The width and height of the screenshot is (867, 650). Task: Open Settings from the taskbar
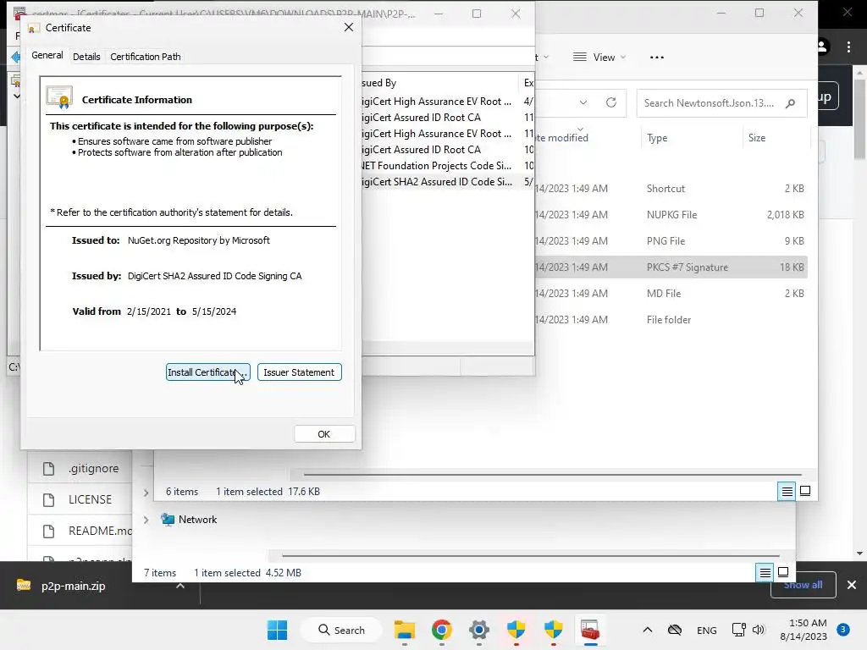pyautogui.click(x=479, y=630)
